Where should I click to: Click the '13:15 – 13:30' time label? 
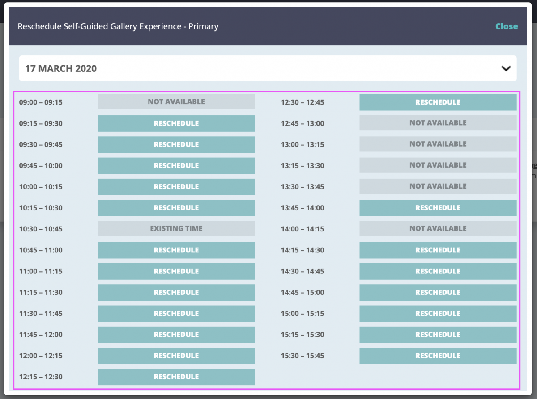pos(303,166)
